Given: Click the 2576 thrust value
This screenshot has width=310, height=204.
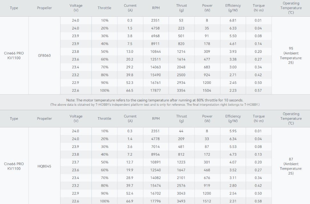Looking at the screenshot, I should pyautogui.click(x=181, y=185).
